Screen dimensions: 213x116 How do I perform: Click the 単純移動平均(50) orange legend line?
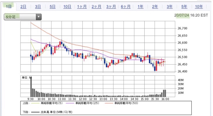(109, 103)
